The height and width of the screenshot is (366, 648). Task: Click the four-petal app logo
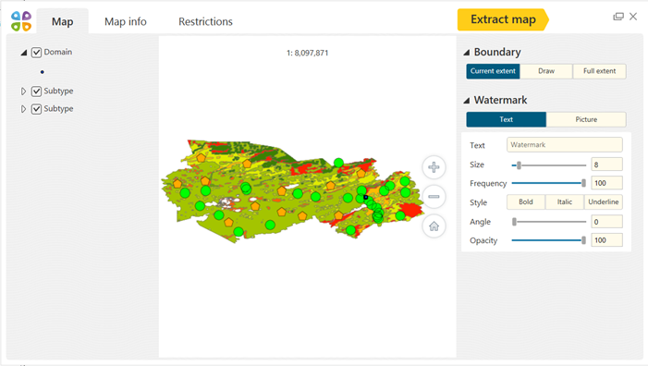click(x=21, y=21)
